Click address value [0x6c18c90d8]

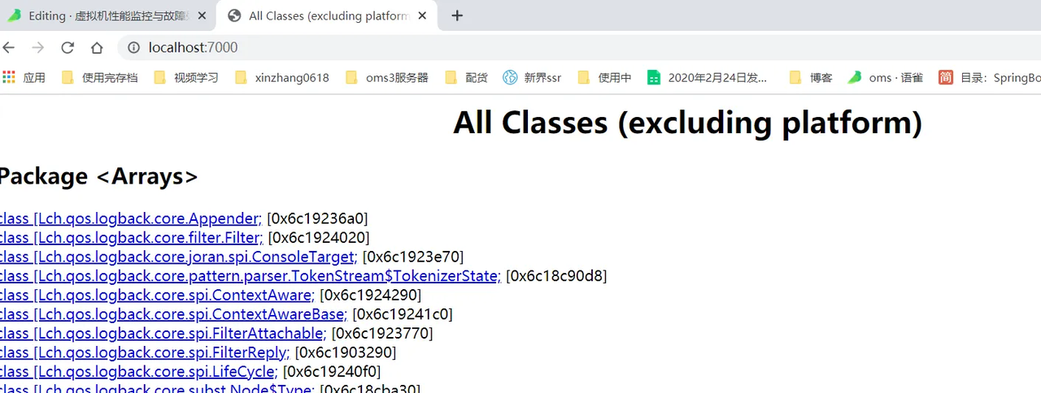[556, 276]
